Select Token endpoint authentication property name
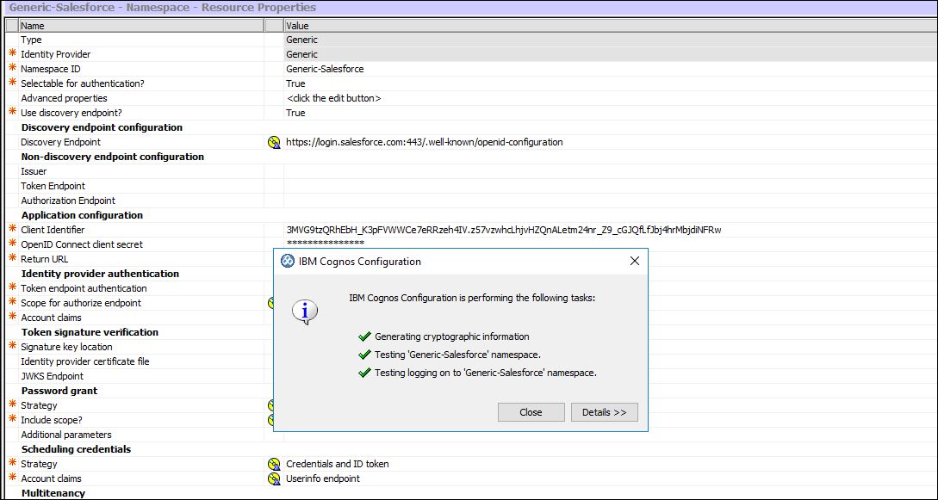 coord(84,288)
